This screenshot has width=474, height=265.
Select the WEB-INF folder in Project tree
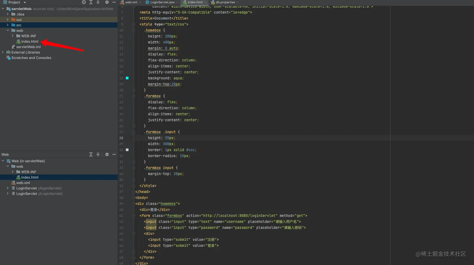[x=29, y=36]
